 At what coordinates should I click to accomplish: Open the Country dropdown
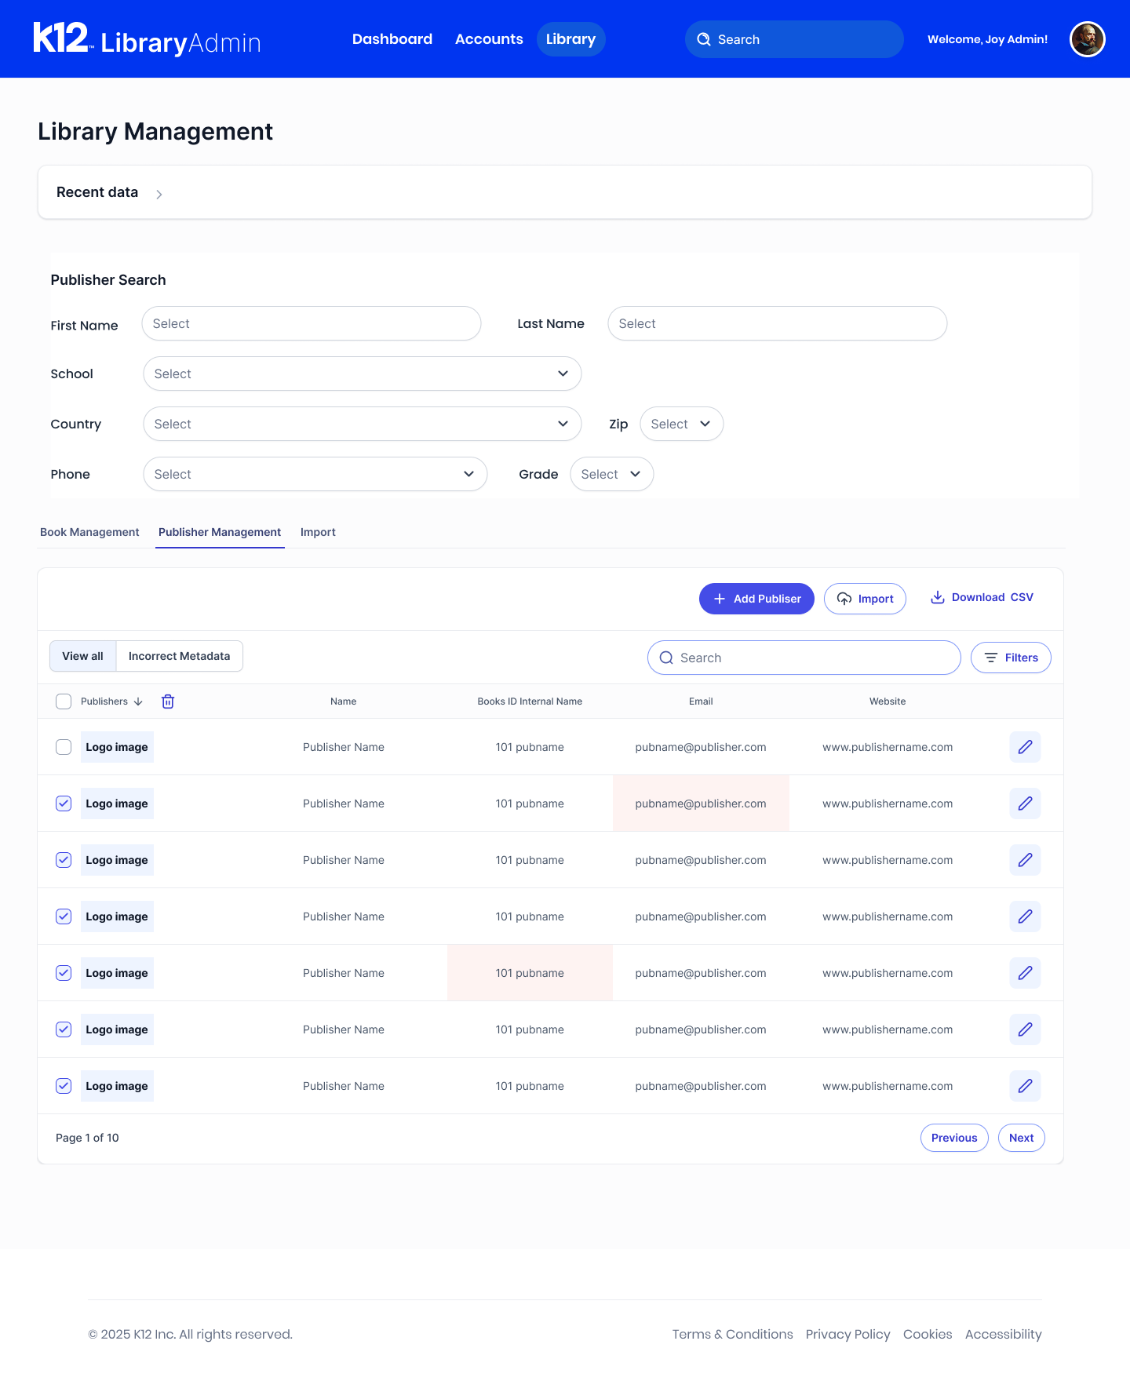click(363, 424)
